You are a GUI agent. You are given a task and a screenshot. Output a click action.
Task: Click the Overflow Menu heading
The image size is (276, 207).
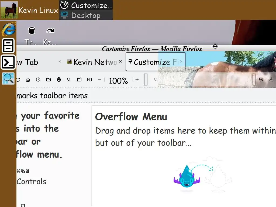pos(131,116)
